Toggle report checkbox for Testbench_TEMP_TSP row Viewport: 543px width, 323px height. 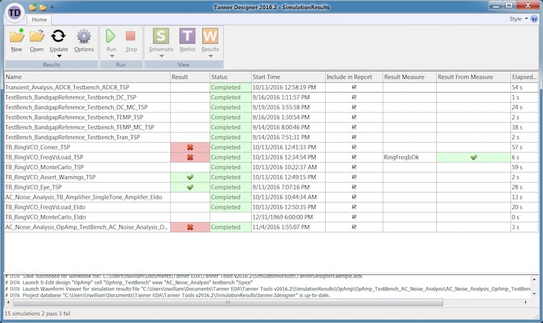coord(354,117)
